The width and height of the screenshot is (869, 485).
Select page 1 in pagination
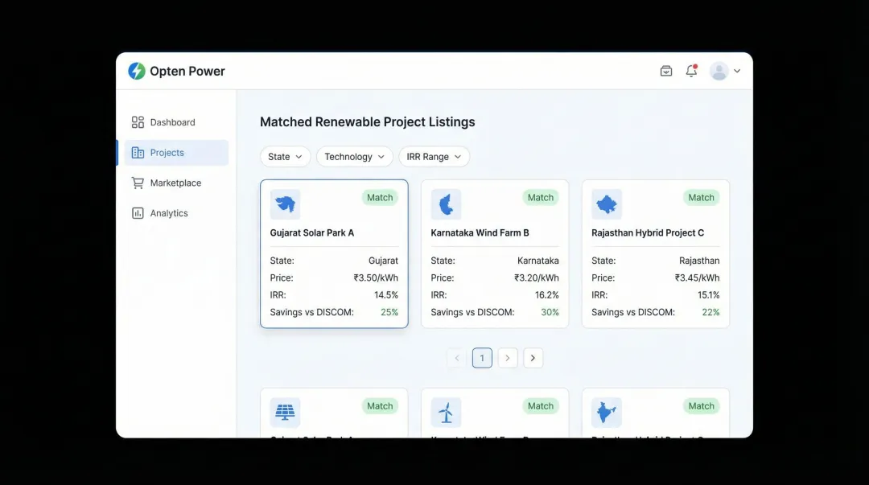coord(482,357)
